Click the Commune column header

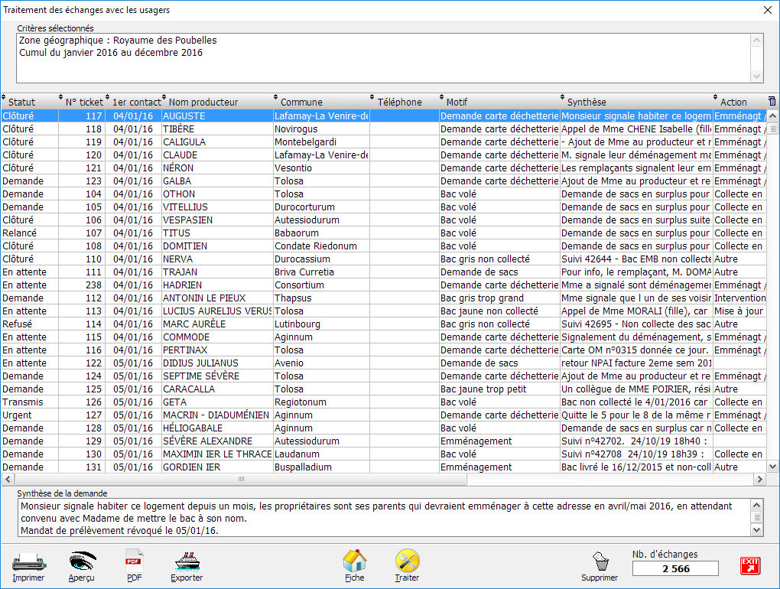click(x=301, y=102)
